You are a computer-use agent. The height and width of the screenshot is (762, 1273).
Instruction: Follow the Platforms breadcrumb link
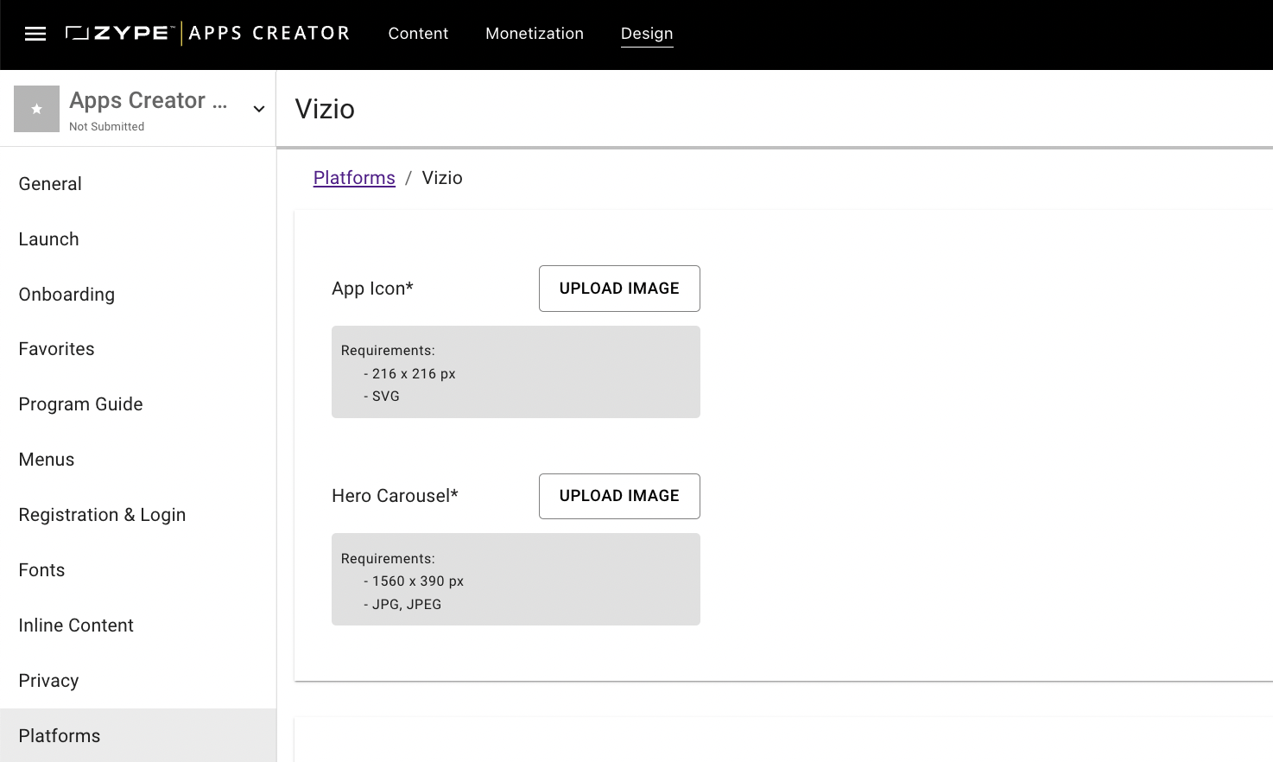pyautogui.click(x=354, y=178)
